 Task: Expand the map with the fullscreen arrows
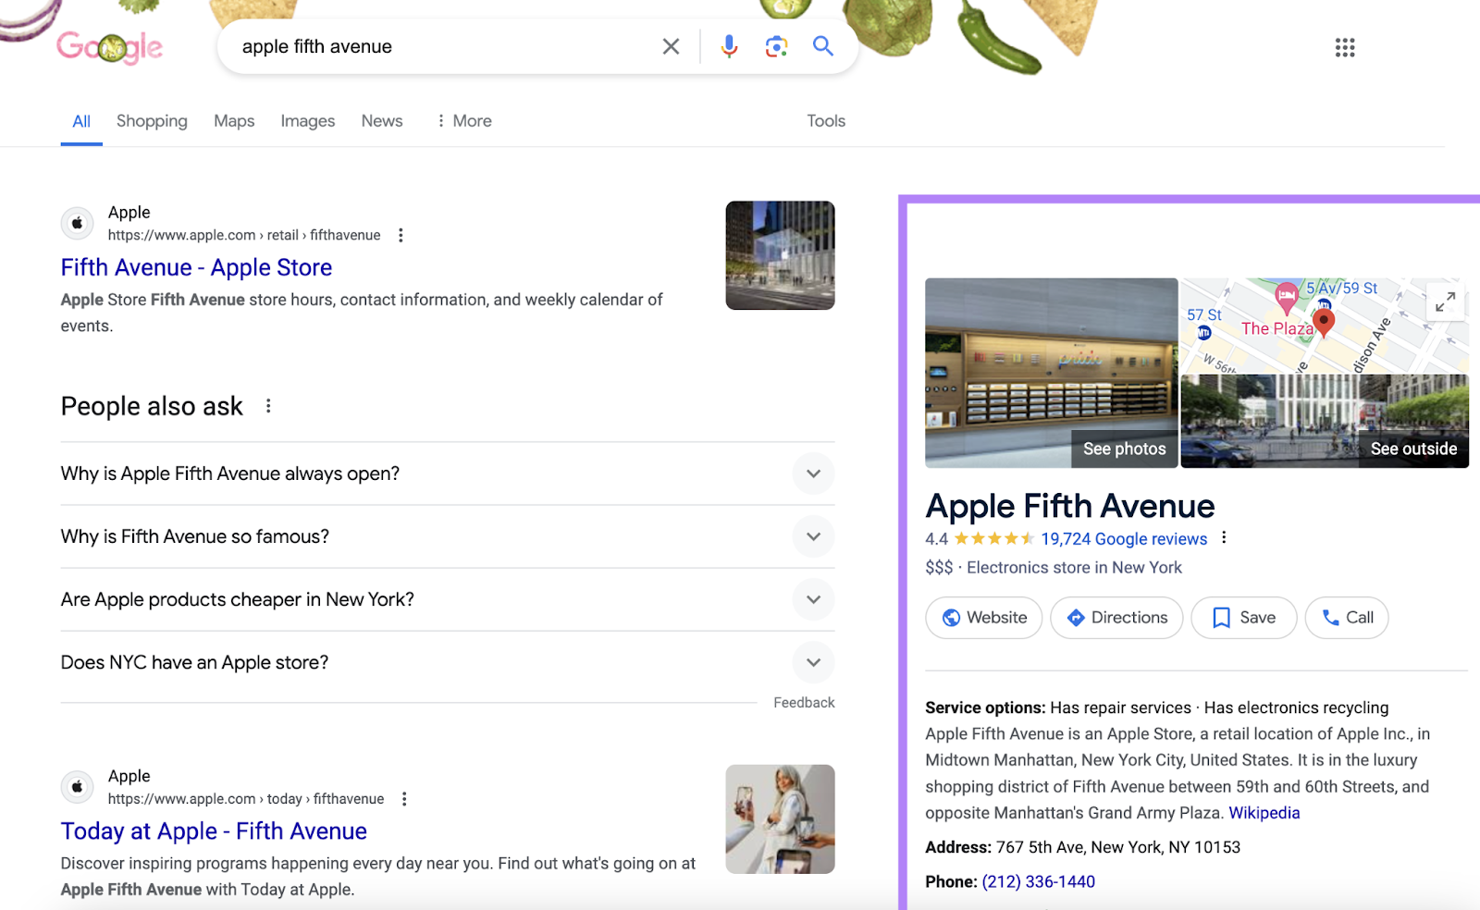pos(1445,301)
